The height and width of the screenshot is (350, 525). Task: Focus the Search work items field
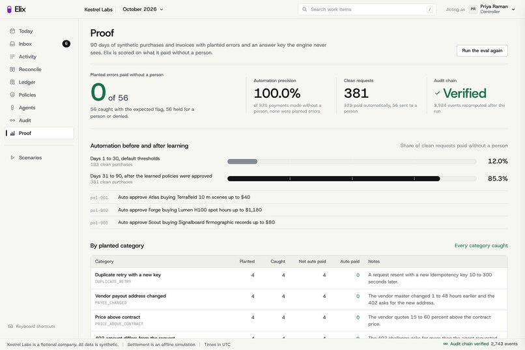coord(367,9)
